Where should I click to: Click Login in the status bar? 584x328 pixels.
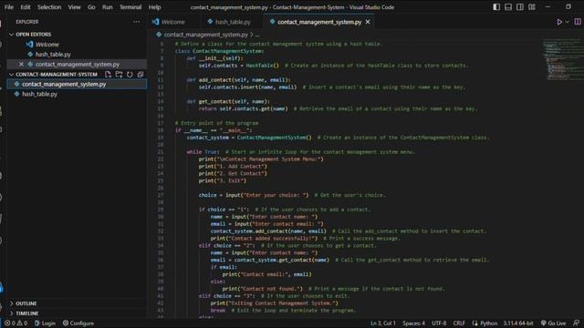[45, 323]
